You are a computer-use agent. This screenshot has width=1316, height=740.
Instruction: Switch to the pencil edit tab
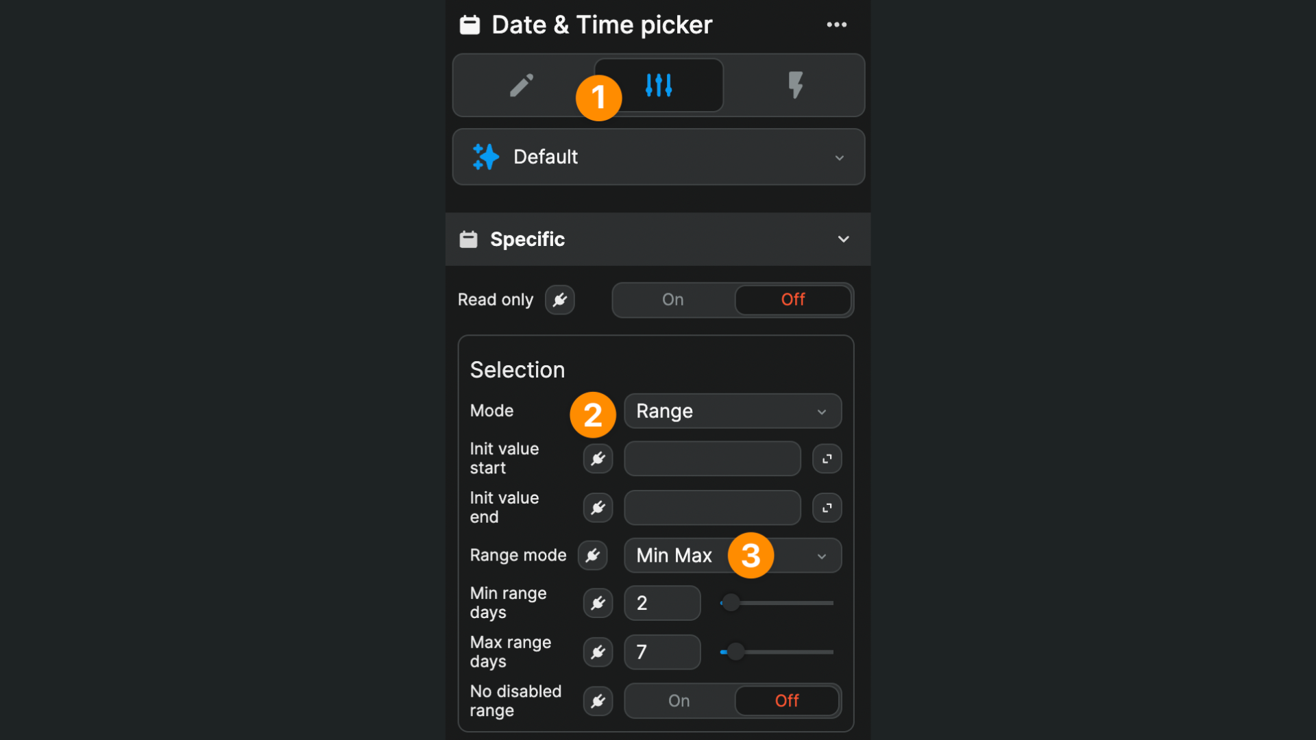(x=522, y=86)
